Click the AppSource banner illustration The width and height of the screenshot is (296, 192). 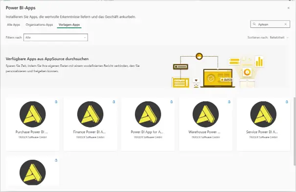[218, 70]
